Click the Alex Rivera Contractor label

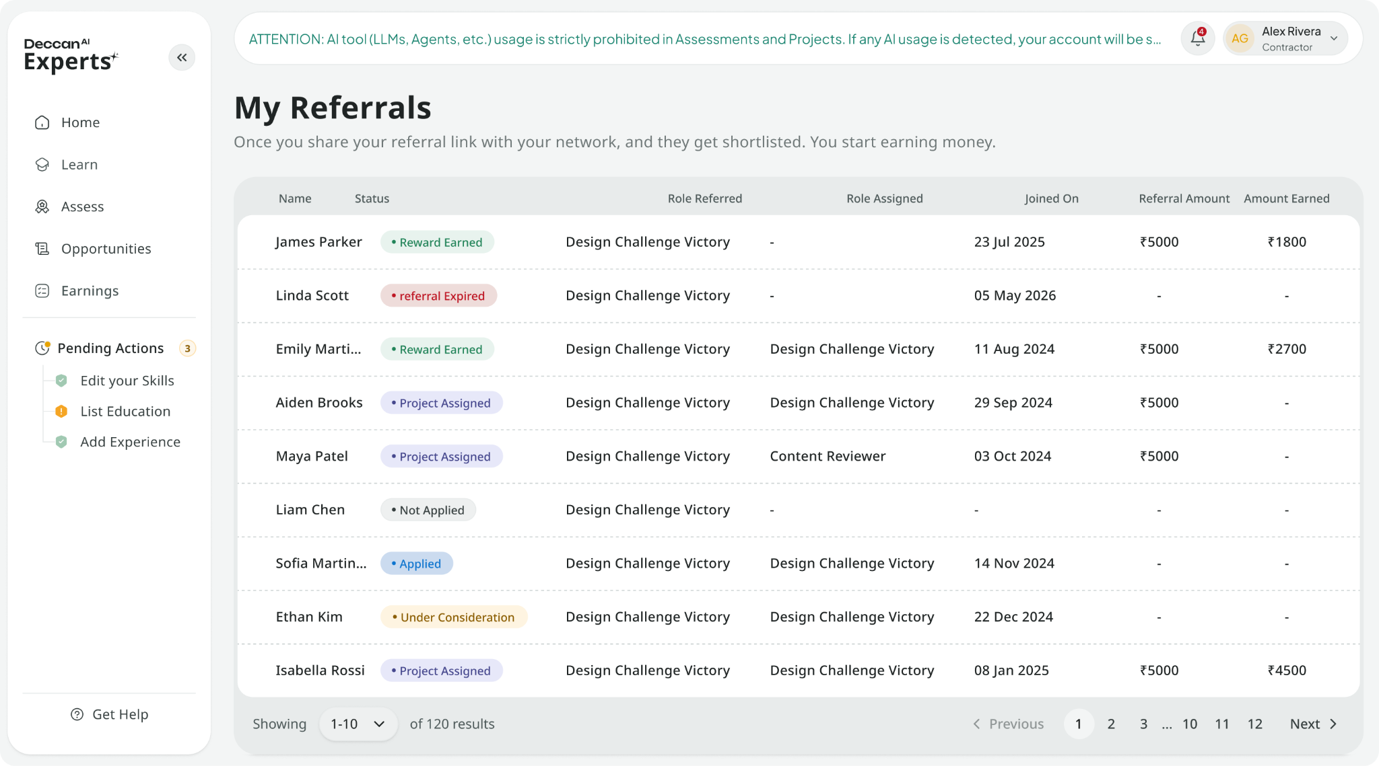[x=1291, y=38]
